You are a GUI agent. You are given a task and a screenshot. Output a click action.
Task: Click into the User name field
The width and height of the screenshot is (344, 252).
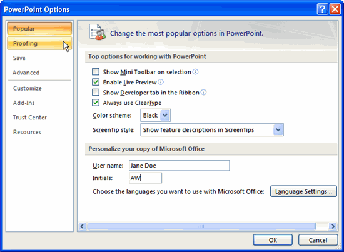click(x=180, y=166)
